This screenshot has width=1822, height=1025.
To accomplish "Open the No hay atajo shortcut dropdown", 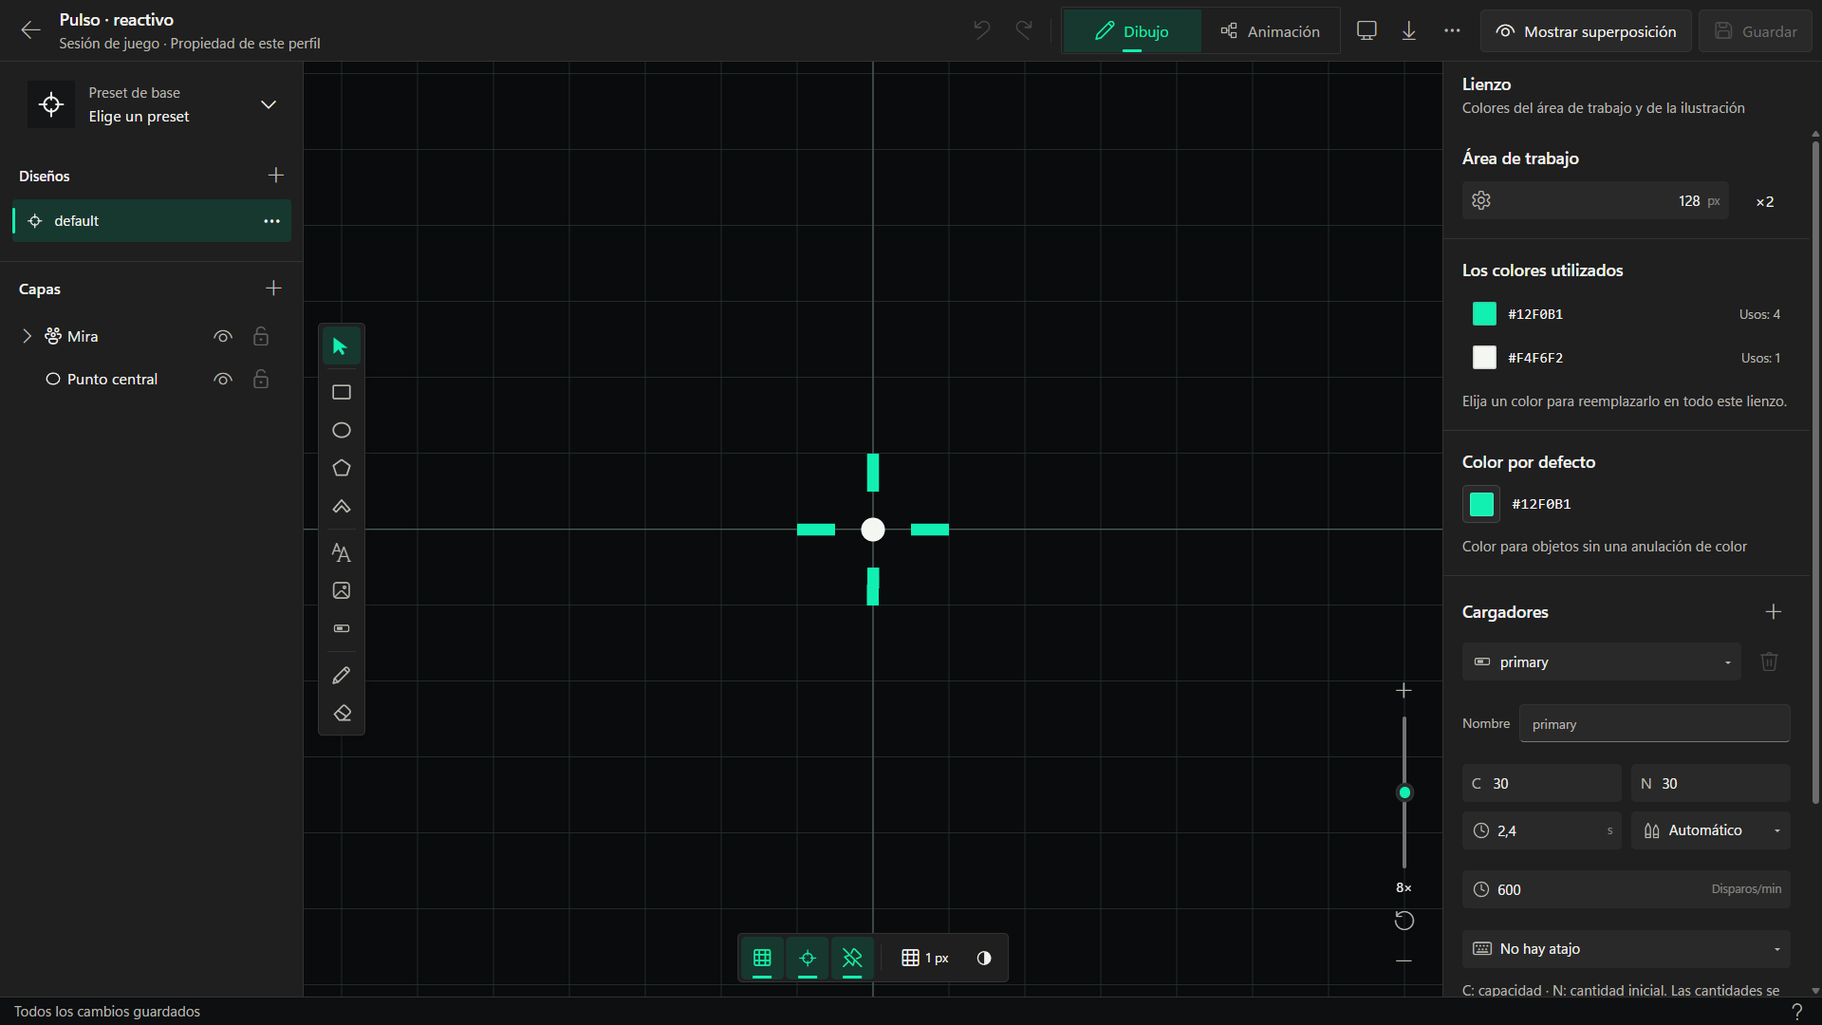I will [x=1627, y=949].
